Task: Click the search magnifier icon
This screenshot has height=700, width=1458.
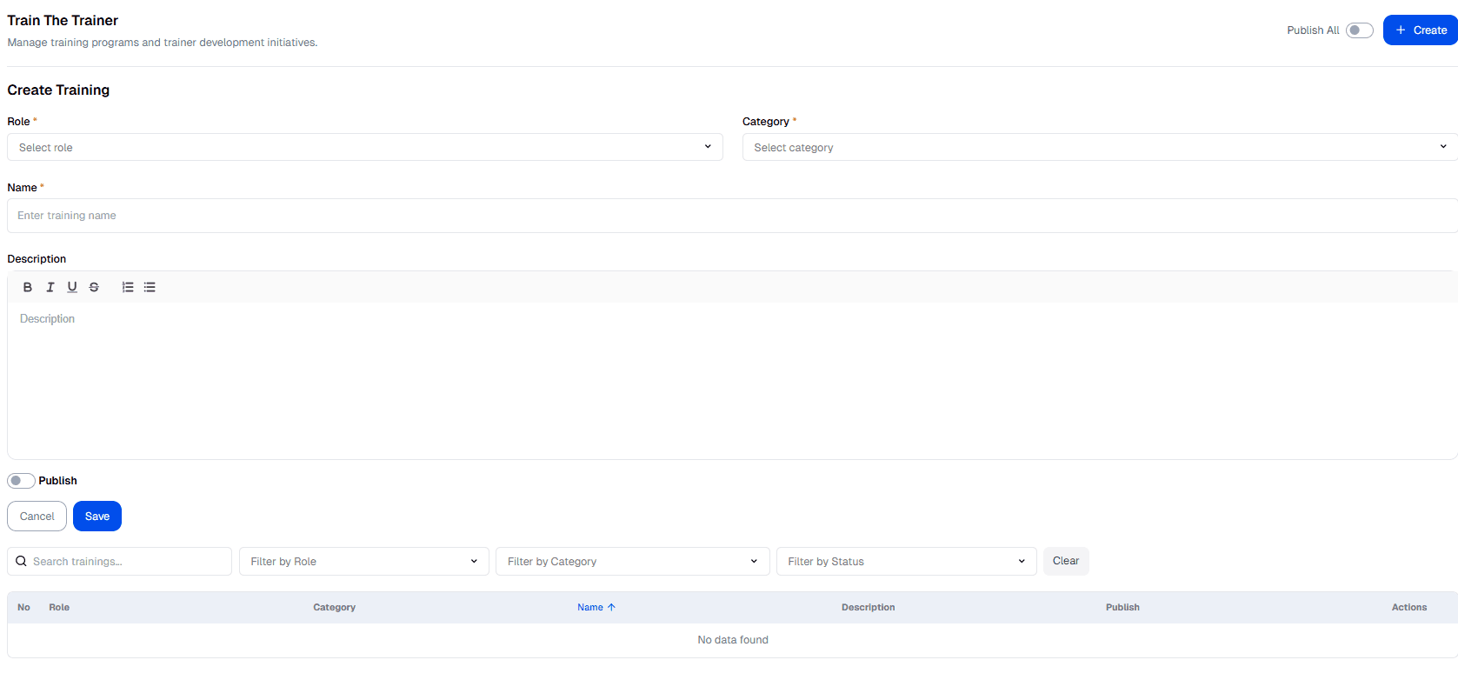Action: (x=22, y=561)
